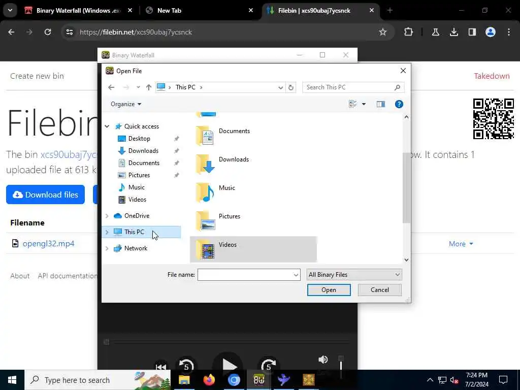Open the Chrome three-dot menu
Screen dimensions: 520x390
point(509,32)
